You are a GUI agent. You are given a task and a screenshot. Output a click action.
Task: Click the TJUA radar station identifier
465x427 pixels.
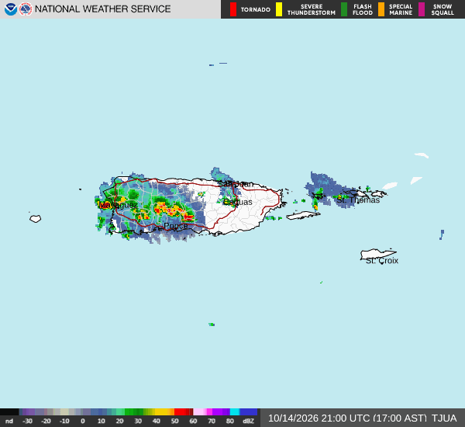coord(444,418)
